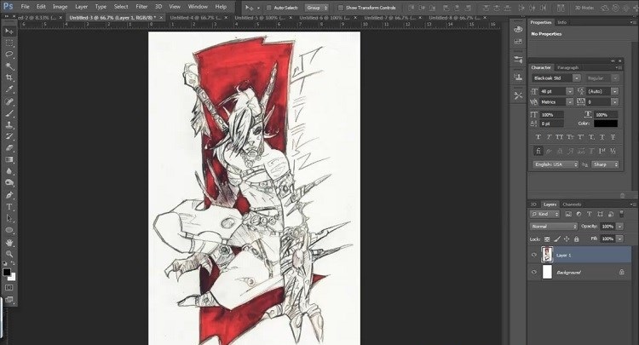The image size is (639, 345).
Task: Open the font size 48 pt dropdown
Action: click(570, 91)
